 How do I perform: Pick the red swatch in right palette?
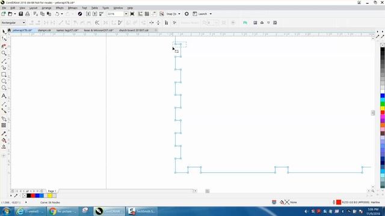383,112
